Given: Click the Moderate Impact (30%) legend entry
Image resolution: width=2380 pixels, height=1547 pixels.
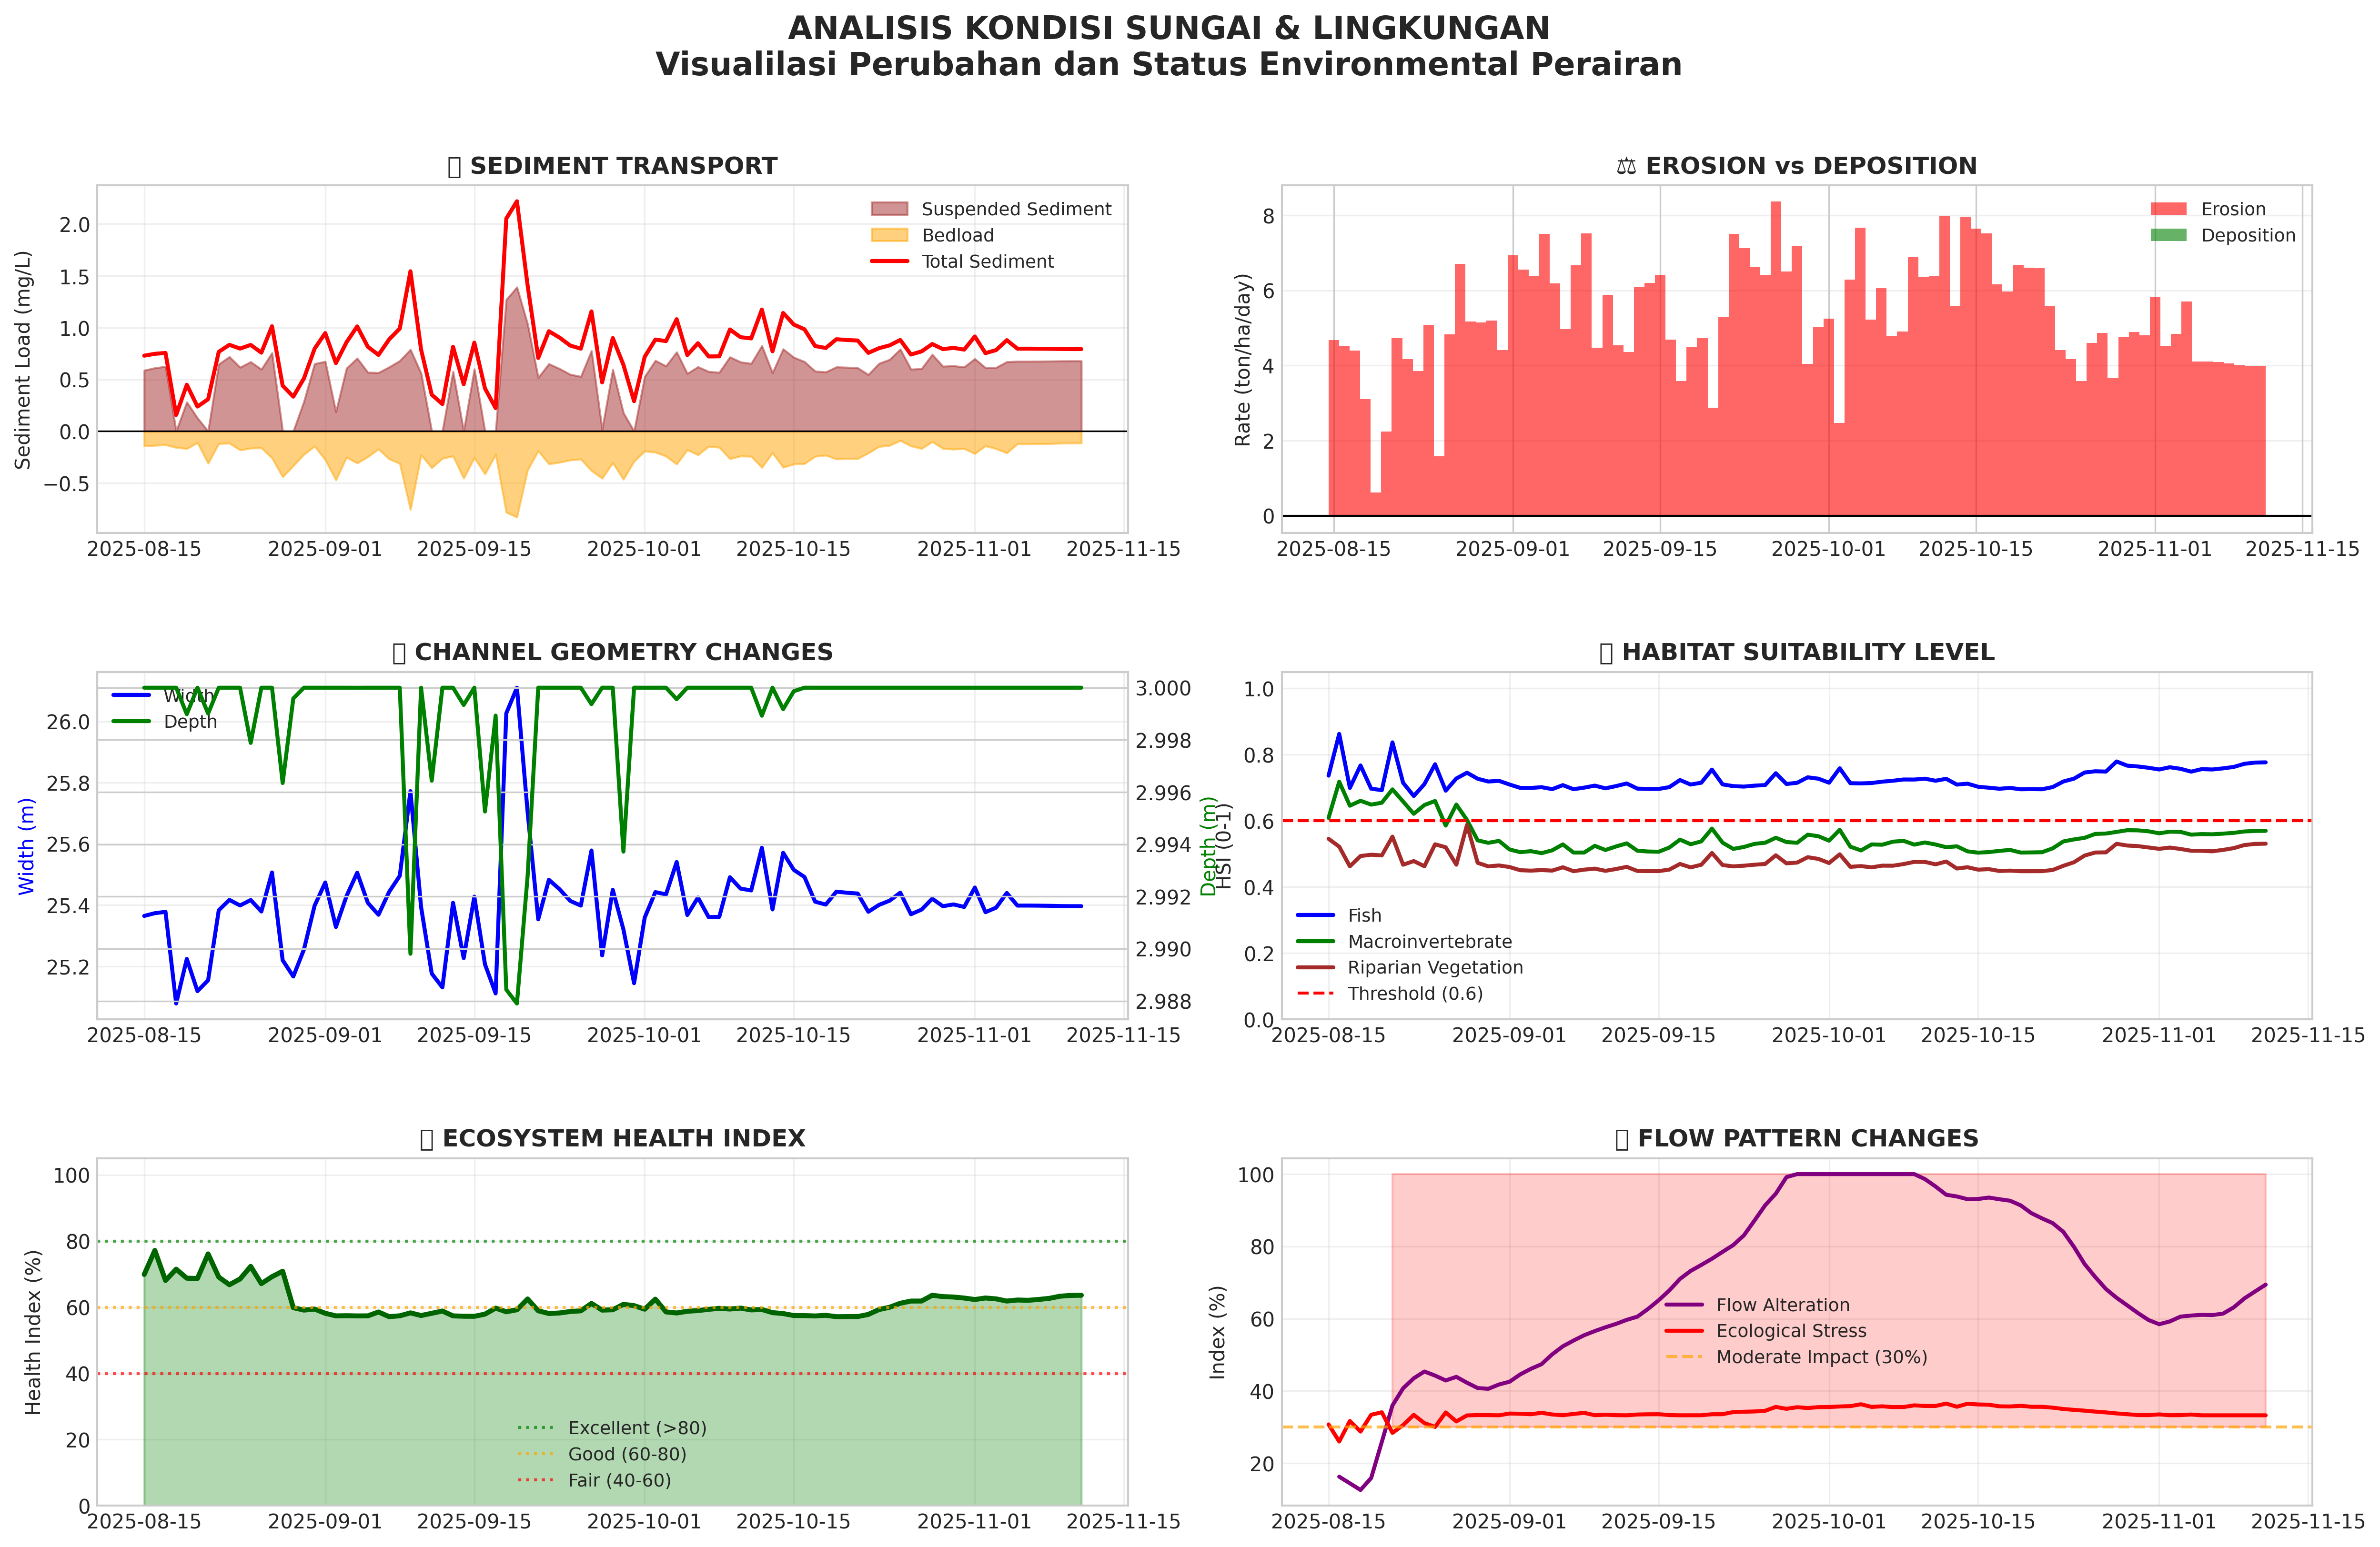Looking at the screenshot, I should click(x=1821, y=1357).
